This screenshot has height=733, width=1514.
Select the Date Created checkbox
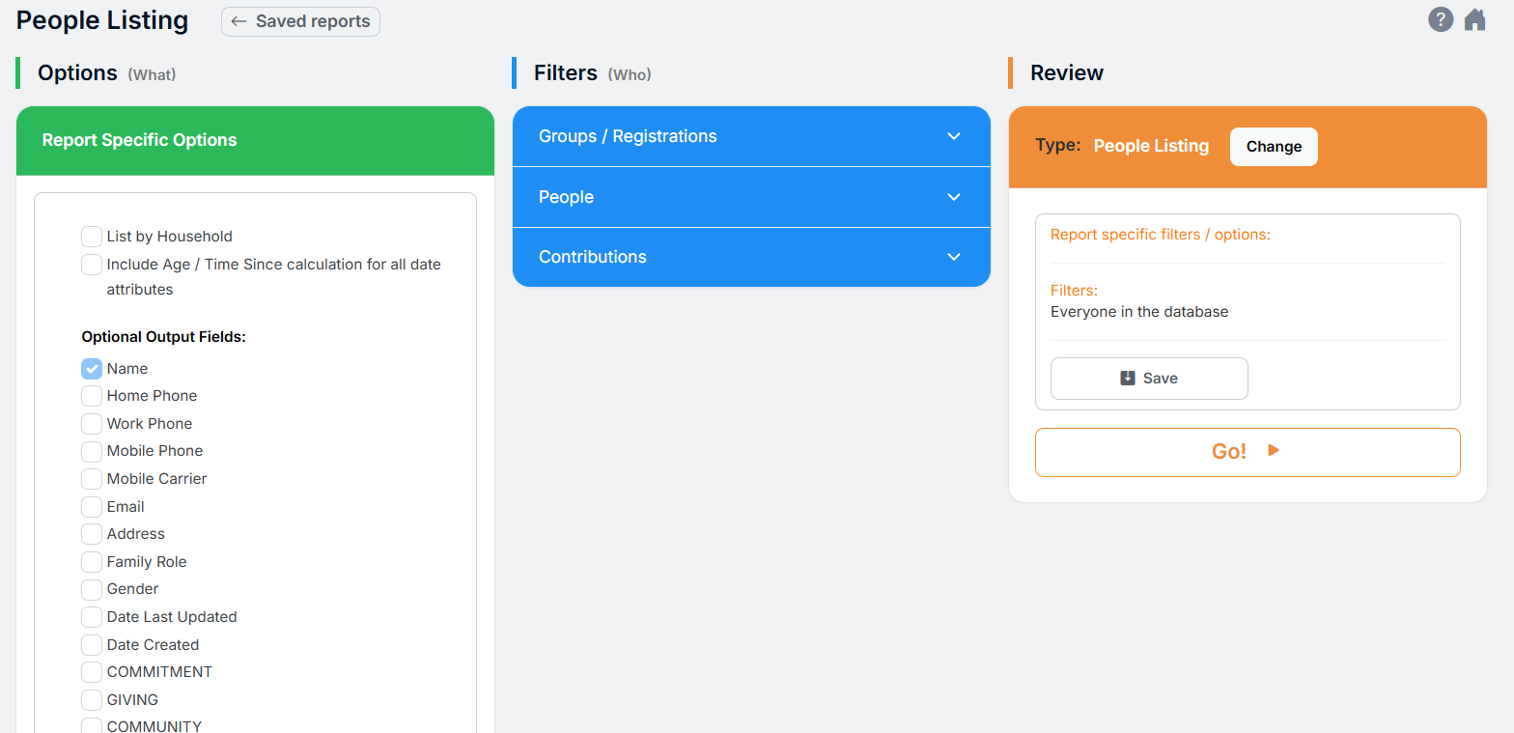(92, 645)
